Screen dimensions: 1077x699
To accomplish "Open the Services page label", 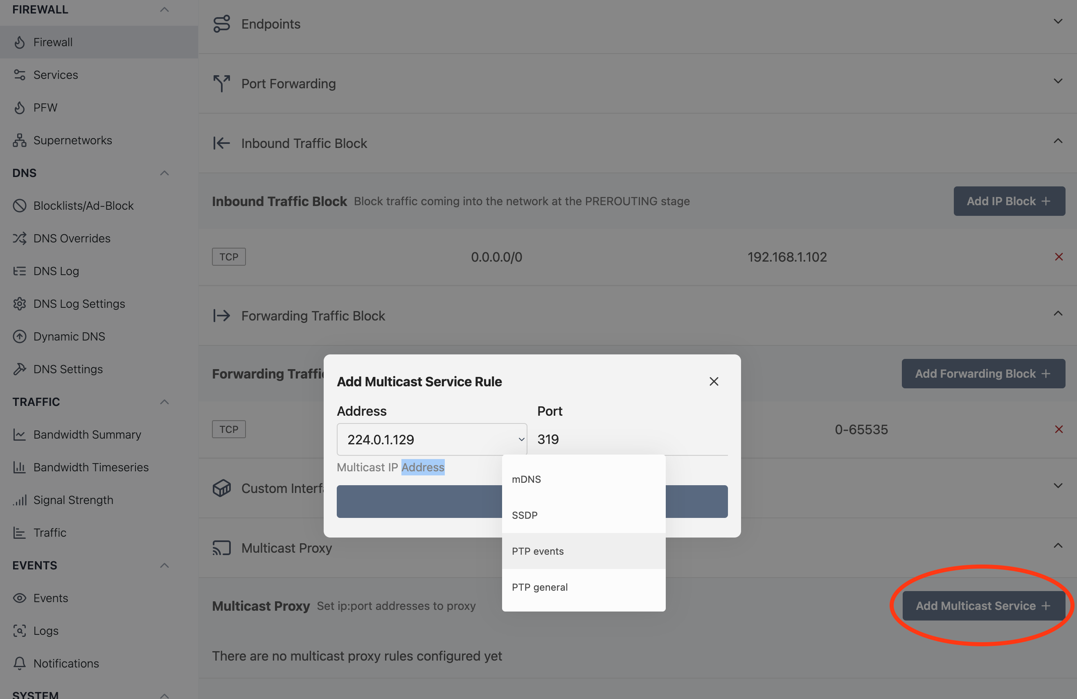I will [56, 75].
